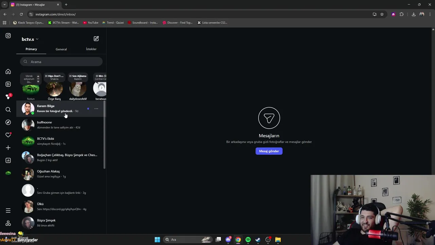Start a new message with compose icon

96,39
